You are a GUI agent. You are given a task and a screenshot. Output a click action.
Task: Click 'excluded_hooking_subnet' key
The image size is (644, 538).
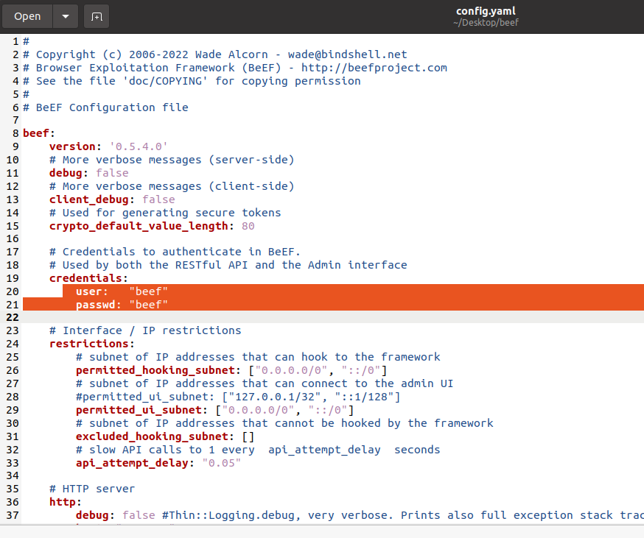[x=152, y=436]
